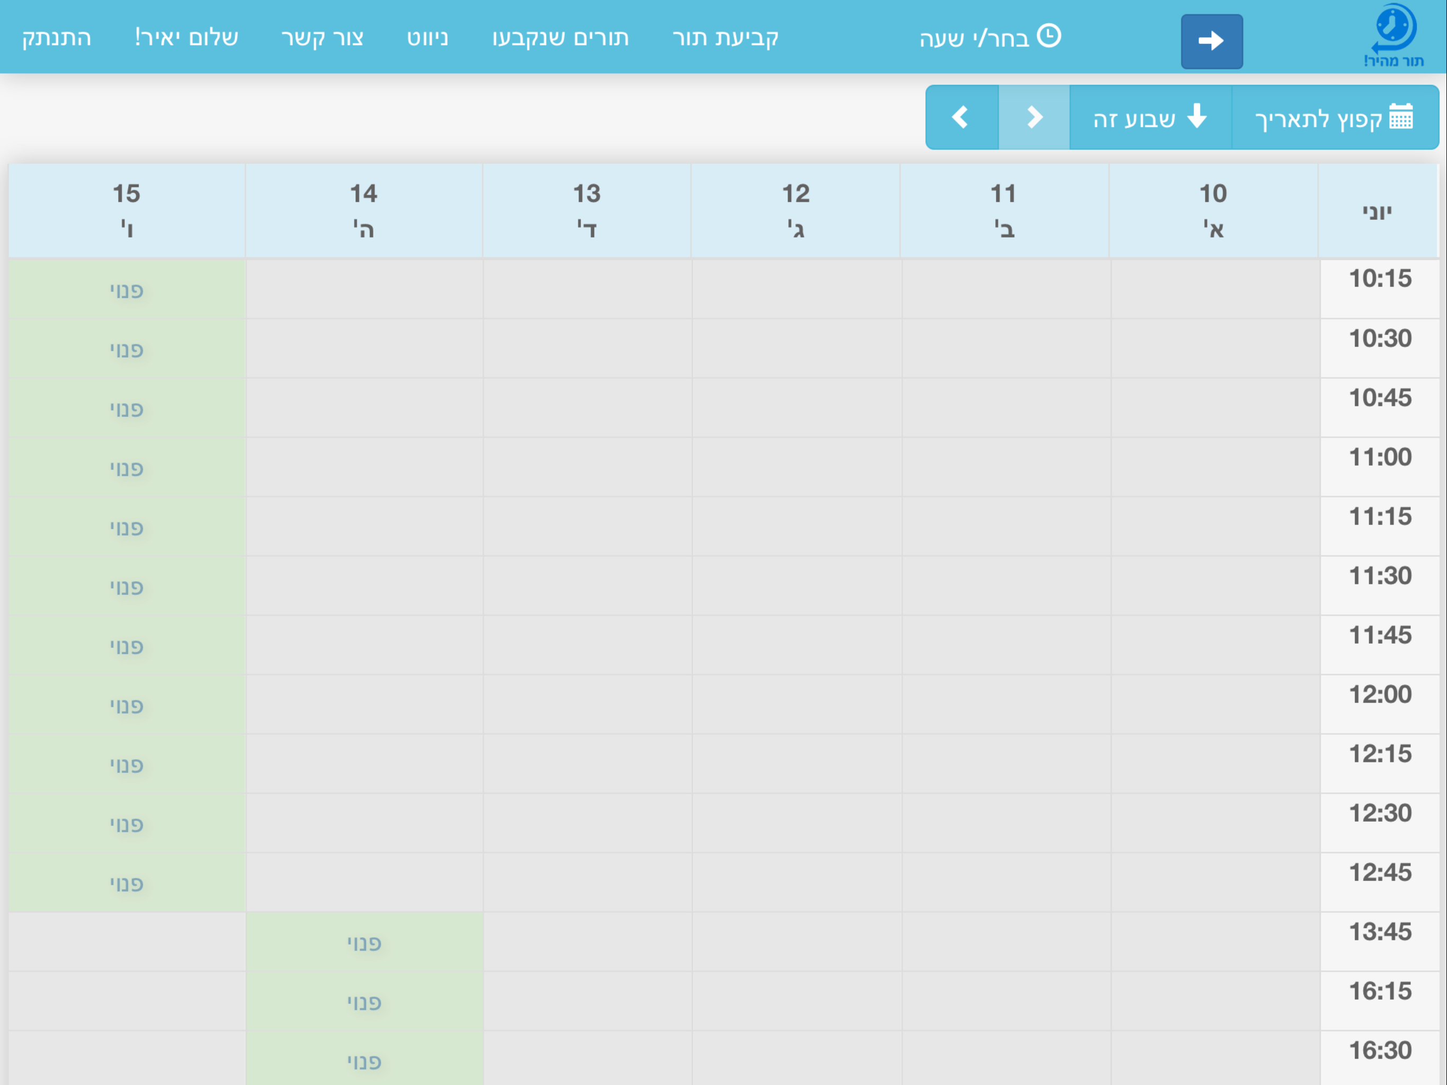The image size is (1447, 1085).
Task: Open the בחר/י שעה clock selector
Action: point(990,37)
